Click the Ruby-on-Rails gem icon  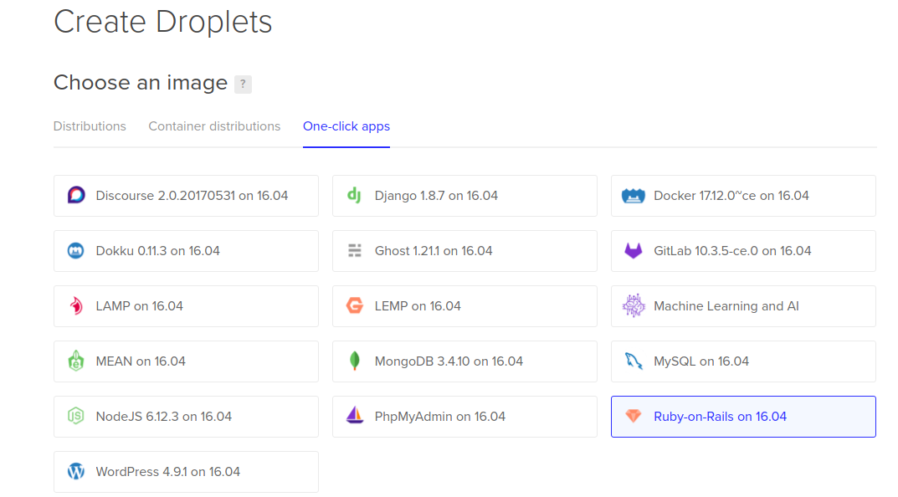[x=633, y=417]
